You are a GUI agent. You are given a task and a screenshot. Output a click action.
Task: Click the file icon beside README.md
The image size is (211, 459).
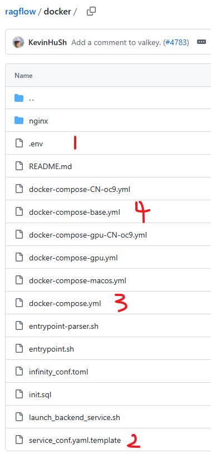click(x=19, y=166)
